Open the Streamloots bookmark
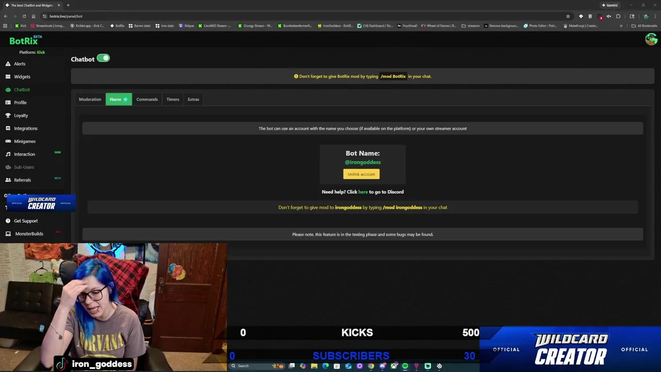 tap(48, 25)
